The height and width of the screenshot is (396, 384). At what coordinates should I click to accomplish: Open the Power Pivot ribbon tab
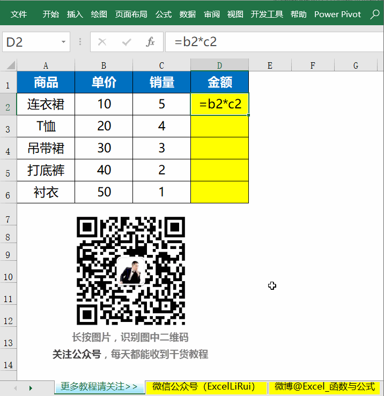tap(337, 14)
